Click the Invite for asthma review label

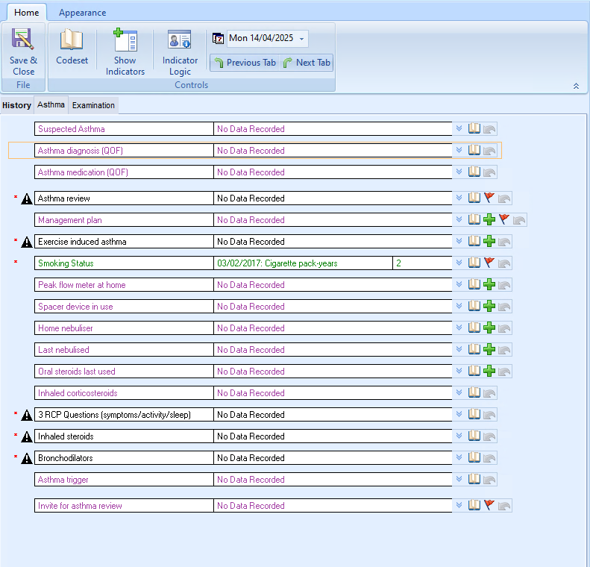[x=80, y=506]
